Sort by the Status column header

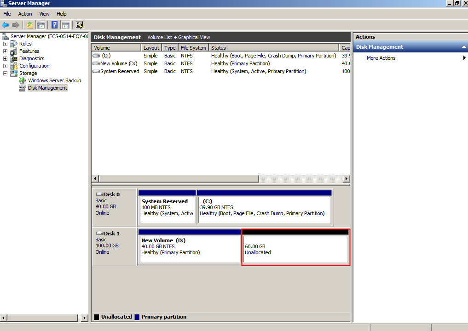click(x=274, y=48)
